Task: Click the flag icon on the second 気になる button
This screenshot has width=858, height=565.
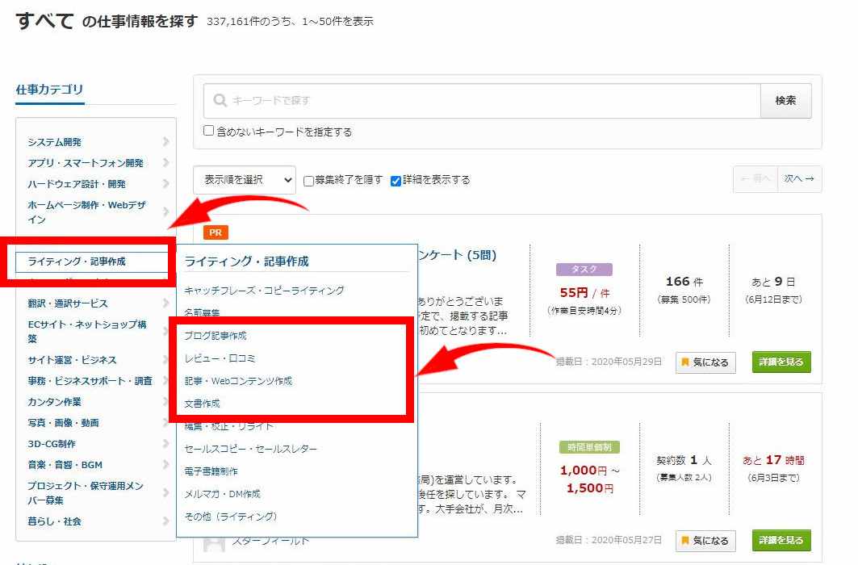Action: tap(684, 541)
